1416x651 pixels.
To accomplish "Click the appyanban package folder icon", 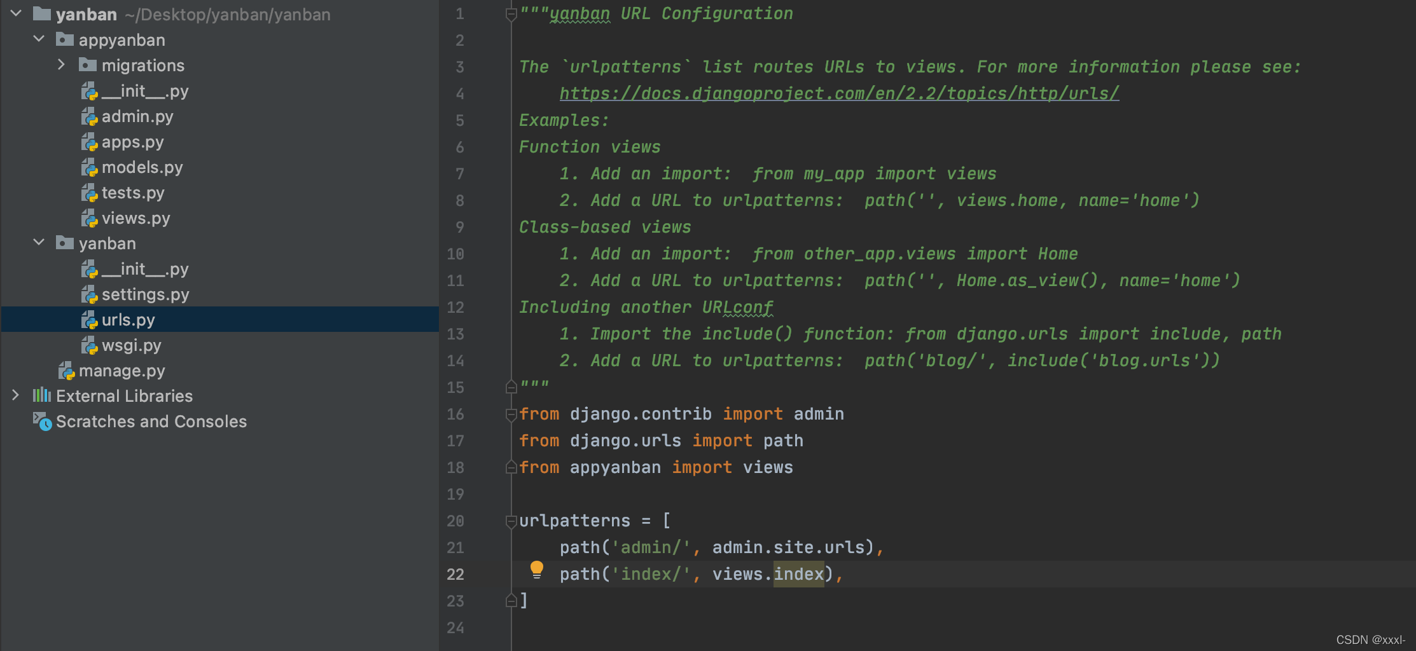I will coord(65,39).
